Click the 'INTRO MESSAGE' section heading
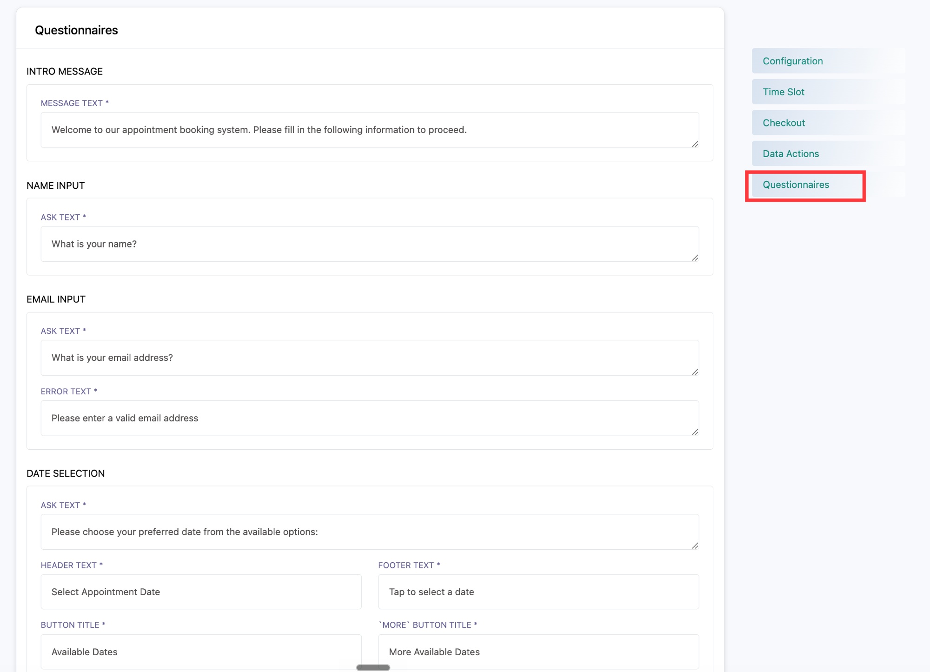Viewport: 930px width, 672px height. pos(65,72)
